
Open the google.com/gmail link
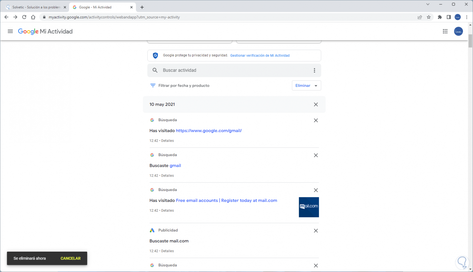click(x=209, y=131)
